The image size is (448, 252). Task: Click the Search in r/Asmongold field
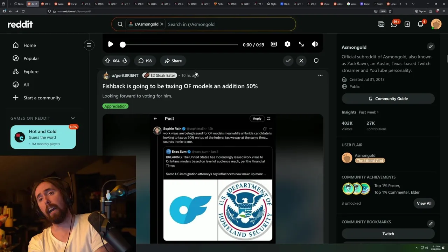tap(229, 24)
